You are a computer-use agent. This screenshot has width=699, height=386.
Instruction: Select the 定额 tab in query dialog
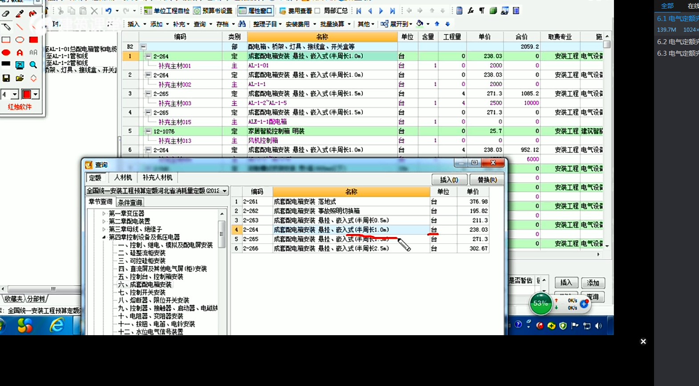coord(95,178)
